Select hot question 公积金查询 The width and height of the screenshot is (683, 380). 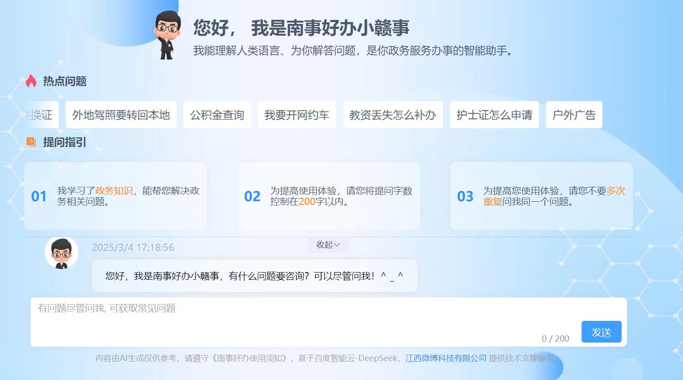pos(217,115)
